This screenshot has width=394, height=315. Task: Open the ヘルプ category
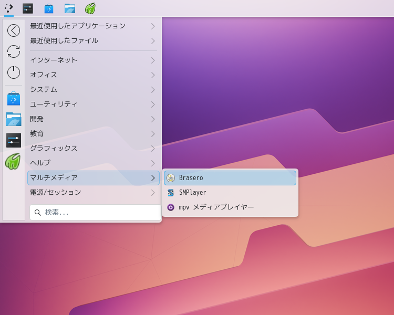pyautogui.click(x=93, y=163)
